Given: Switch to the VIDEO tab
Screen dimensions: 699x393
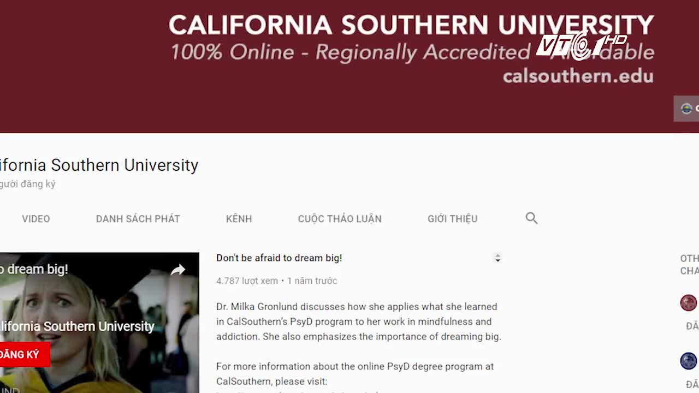Looking at the screenshot, I should point(36,219).
